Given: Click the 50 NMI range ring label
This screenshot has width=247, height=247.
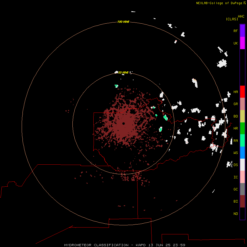Looking at the screenshot, I should point(123,72).
